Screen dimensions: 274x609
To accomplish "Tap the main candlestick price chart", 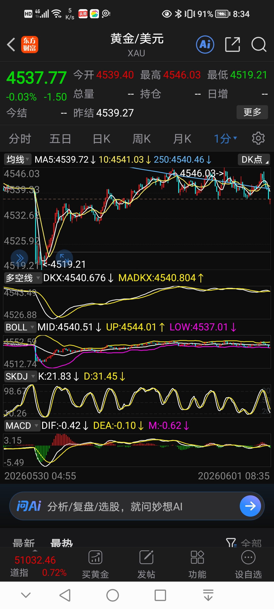I will 137,218.
